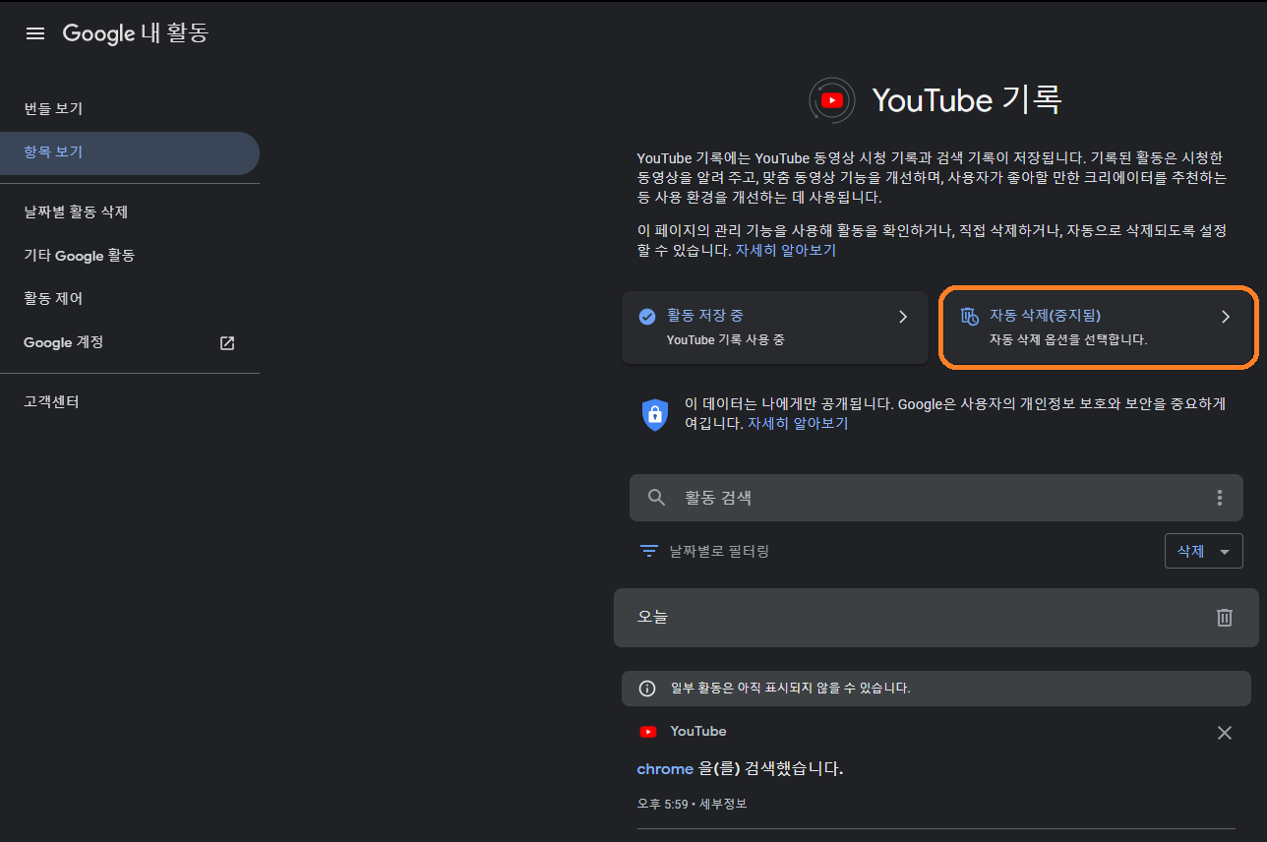Open chrome search term link

point(665,768)
